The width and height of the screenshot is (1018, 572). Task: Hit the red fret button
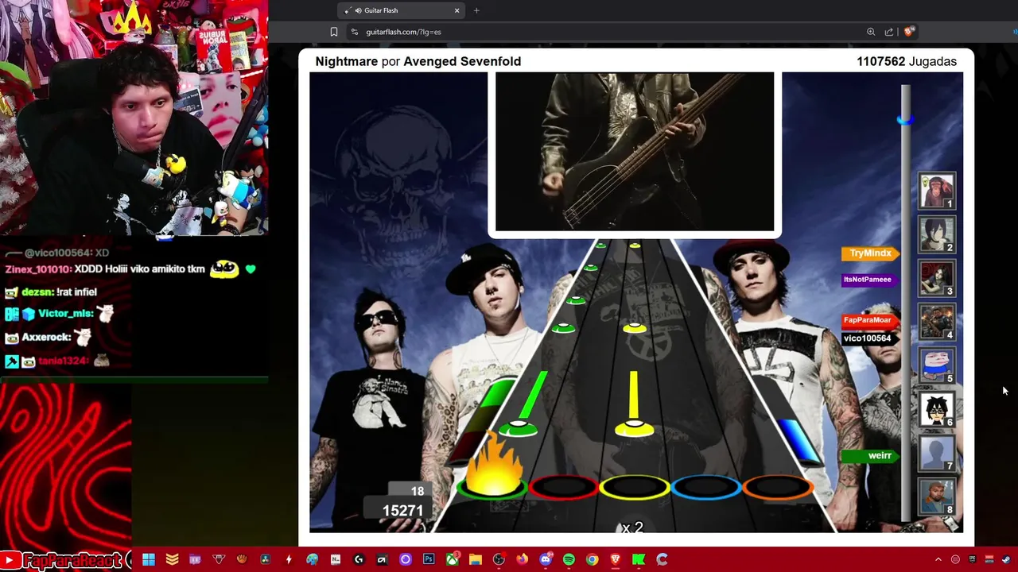563,487
